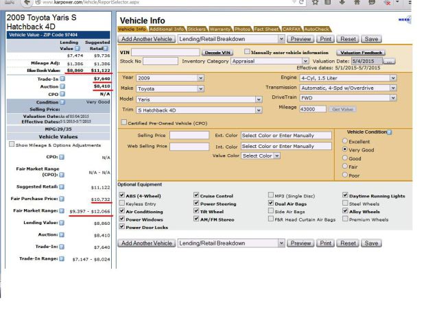Open the Inventory Category dropdown
439x329 pixels.
click(x=270, y=61)
